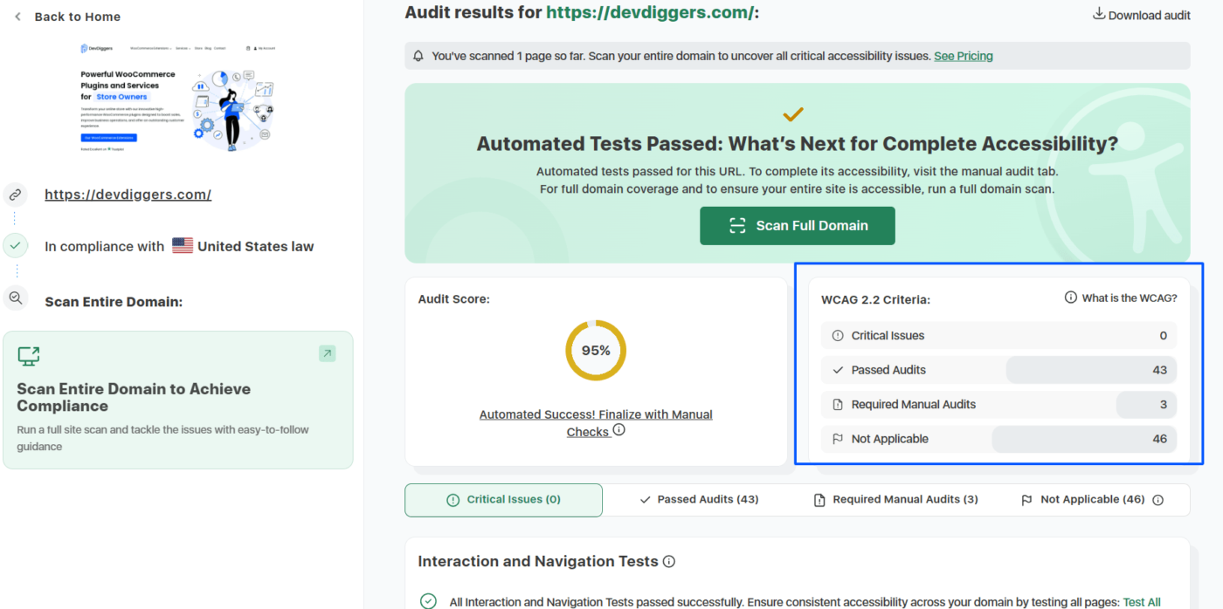Image resolution: width=1223 pixels, height=609 pixels.
Task: Click the DevDiggers website preview thumbnail
Action: coord(177,98)
